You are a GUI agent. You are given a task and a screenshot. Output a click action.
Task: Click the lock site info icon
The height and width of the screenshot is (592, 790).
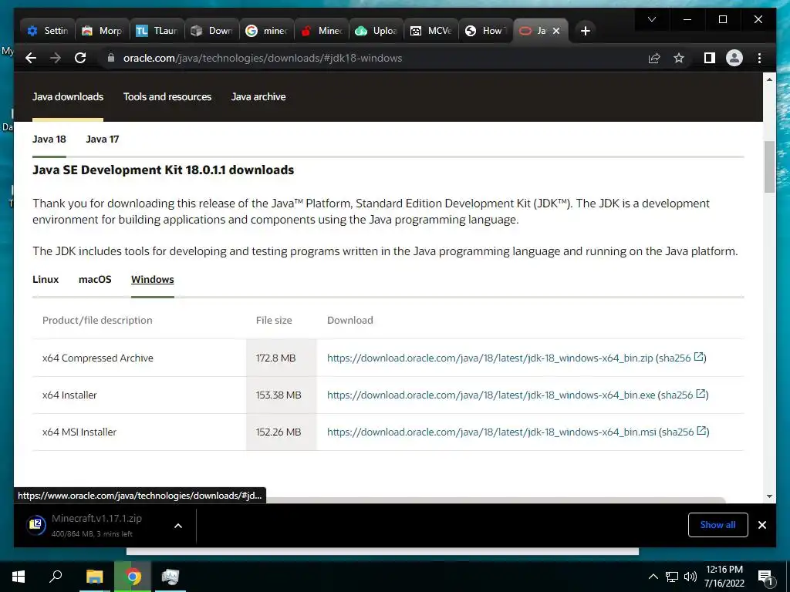click(x=111, y=58)
